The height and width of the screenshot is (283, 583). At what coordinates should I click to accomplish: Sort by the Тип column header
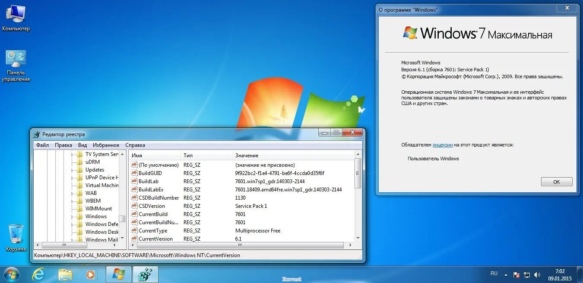(x=207, y=155)
